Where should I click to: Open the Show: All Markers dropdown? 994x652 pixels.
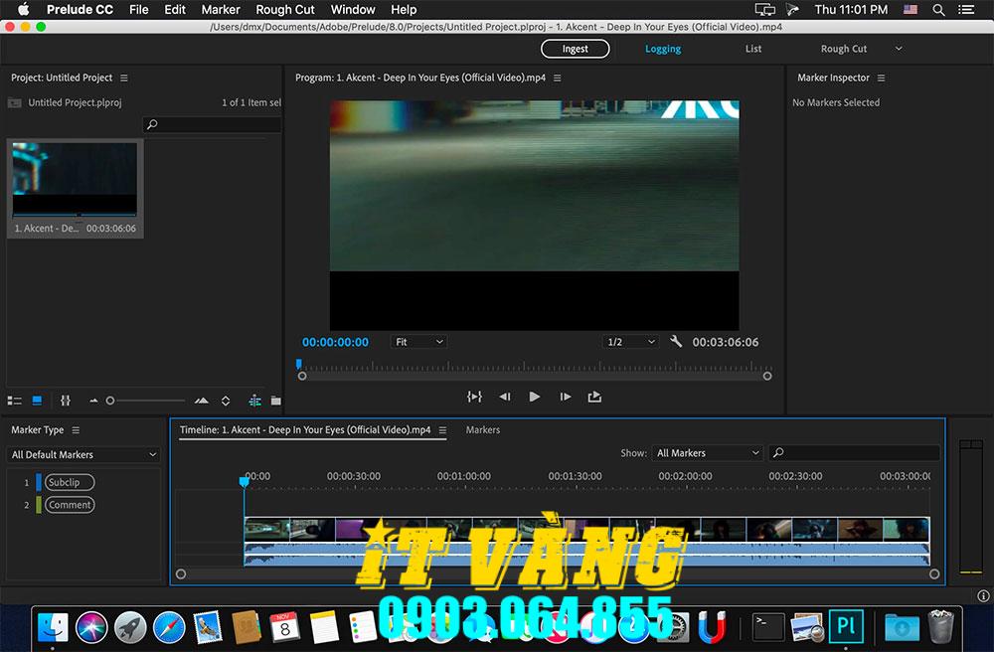(707, 452)
